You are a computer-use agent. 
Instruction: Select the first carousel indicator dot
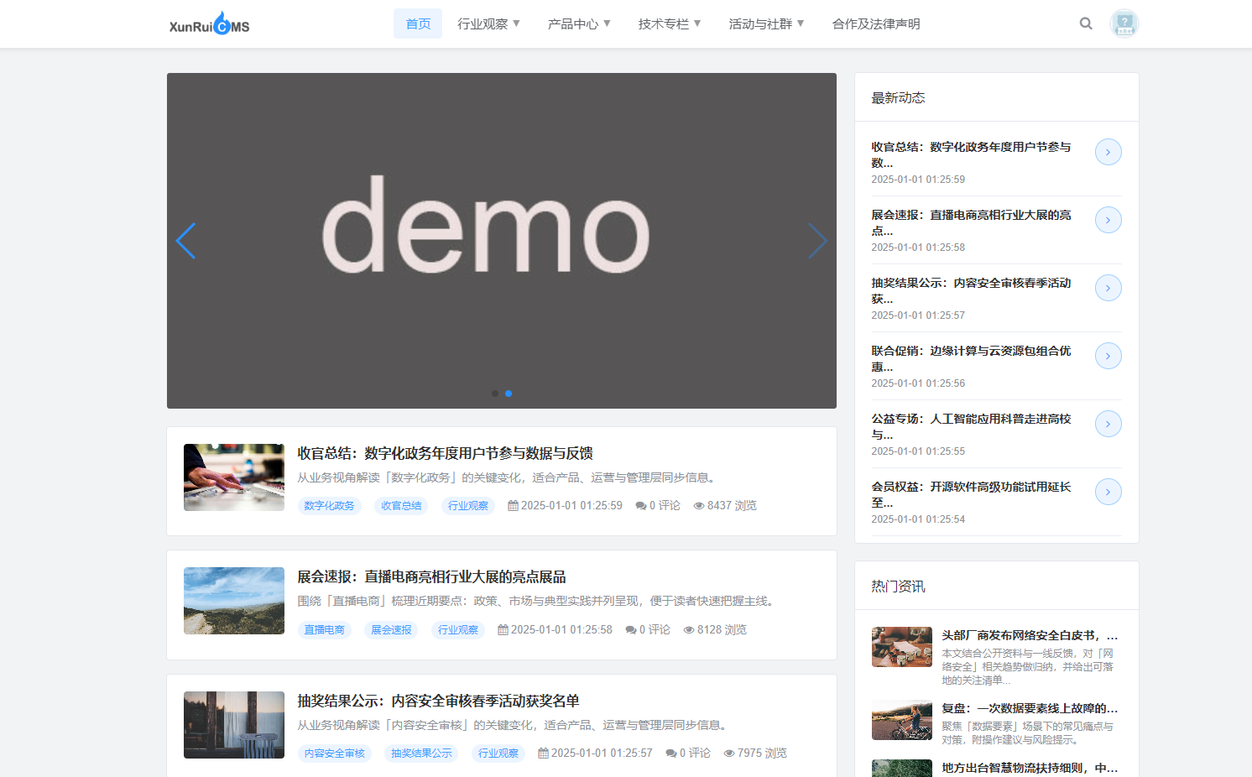(495, 394)
